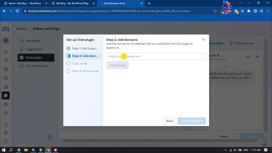Click the Back button in dialog
Screen dimensions: 272x153
tap(170, 121)
